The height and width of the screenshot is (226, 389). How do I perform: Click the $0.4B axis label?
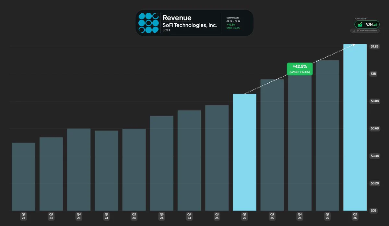click(x=375, y=156)
